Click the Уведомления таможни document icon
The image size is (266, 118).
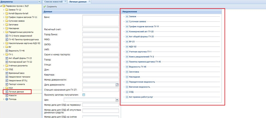tap(7, 77)
